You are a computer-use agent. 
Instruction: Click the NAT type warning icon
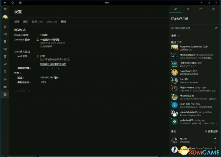pyautogui.click(x=38, y=56)
